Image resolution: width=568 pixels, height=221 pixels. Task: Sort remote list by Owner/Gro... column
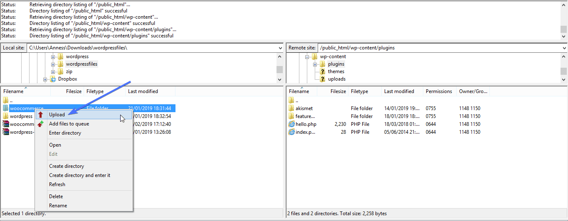pyautogui.click(x=473, y=91)
